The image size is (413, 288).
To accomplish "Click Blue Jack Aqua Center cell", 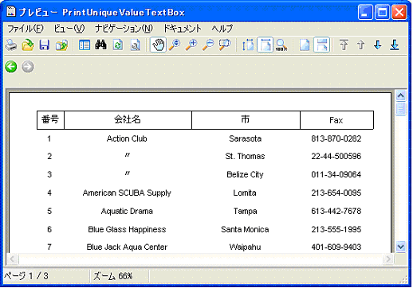I will pyautogui.click(x=127, y=247).
